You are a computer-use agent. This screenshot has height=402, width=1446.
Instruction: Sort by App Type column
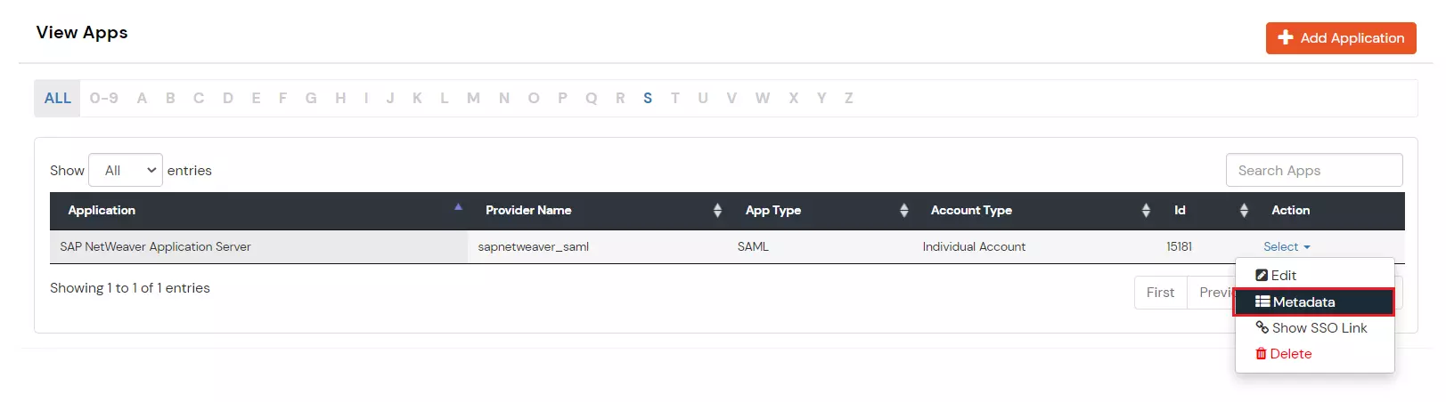(x=821, y=211)
